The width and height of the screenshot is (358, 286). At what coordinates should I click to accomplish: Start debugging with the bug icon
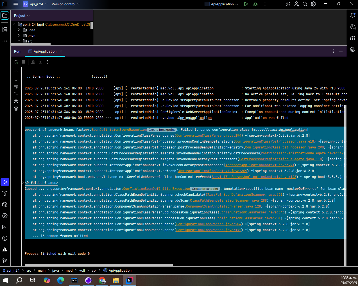click(x=255, y=4)
